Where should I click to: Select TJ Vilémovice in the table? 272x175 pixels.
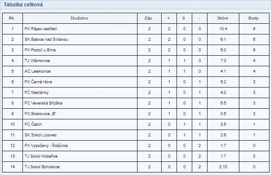coord(37,61)
